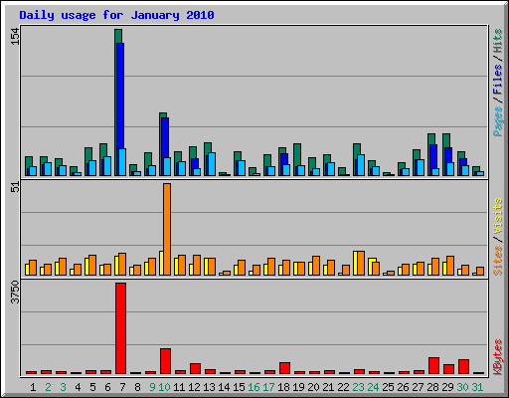Click day label '5' on the x-axis
The image size is (509, 398).
tap(92, 387)
